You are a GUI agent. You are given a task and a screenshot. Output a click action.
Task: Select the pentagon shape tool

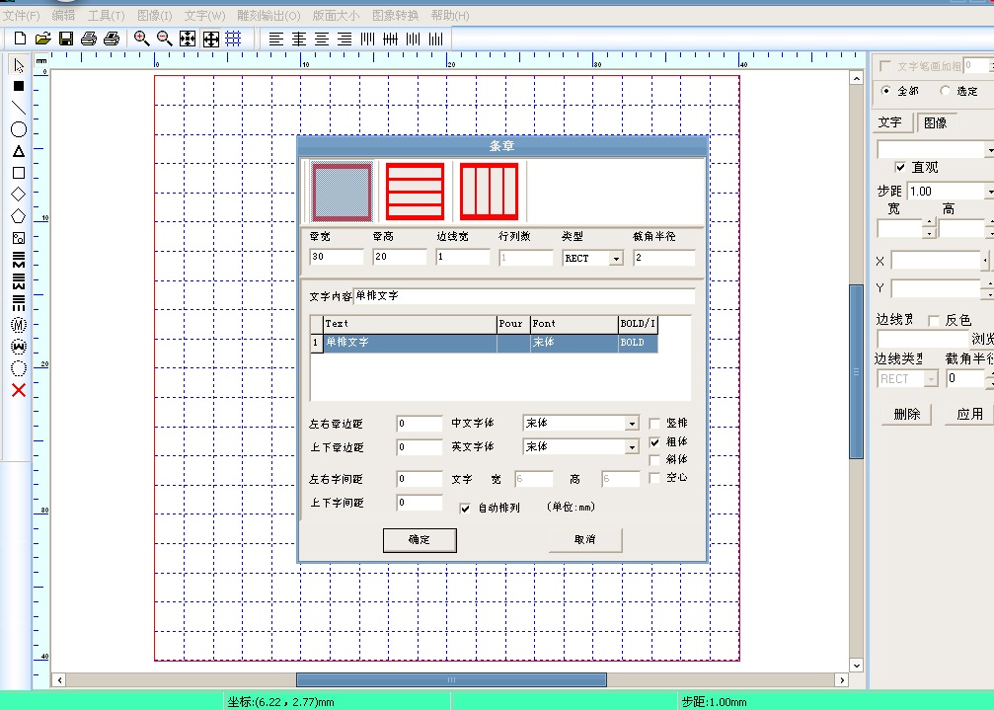(19, 216)
